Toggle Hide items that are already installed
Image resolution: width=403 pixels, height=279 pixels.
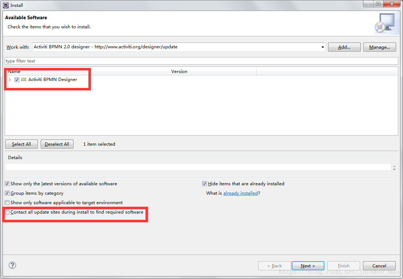point(204,184)
